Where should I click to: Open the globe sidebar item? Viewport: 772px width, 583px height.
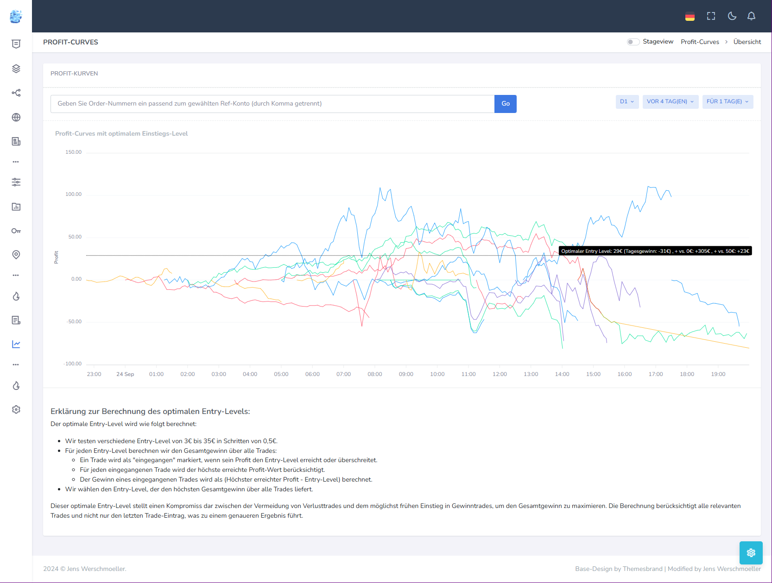pos(16,117)
